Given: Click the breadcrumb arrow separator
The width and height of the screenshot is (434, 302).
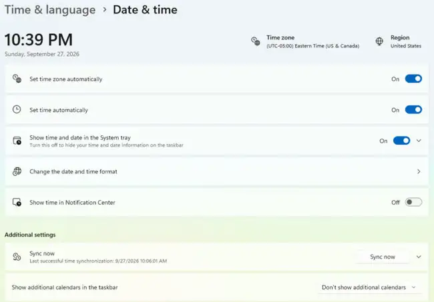Looking at the screenshot, I should pyautogui.click(x=105, y=10).
